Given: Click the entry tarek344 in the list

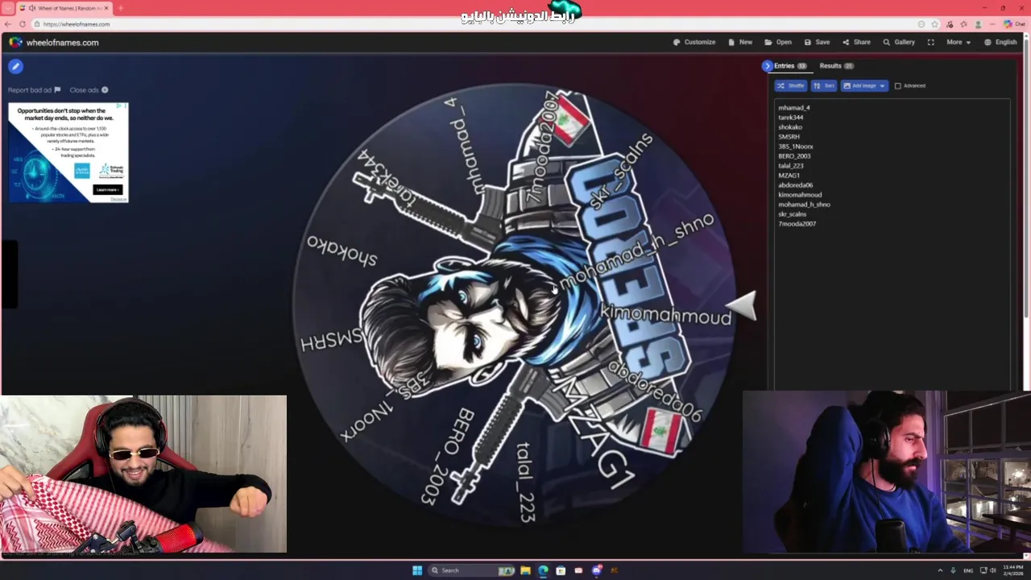Looking at the screenshot, I should [790, 118].
